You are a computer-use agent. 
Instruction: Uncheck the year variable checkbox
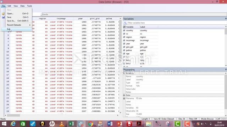(124, 44)
